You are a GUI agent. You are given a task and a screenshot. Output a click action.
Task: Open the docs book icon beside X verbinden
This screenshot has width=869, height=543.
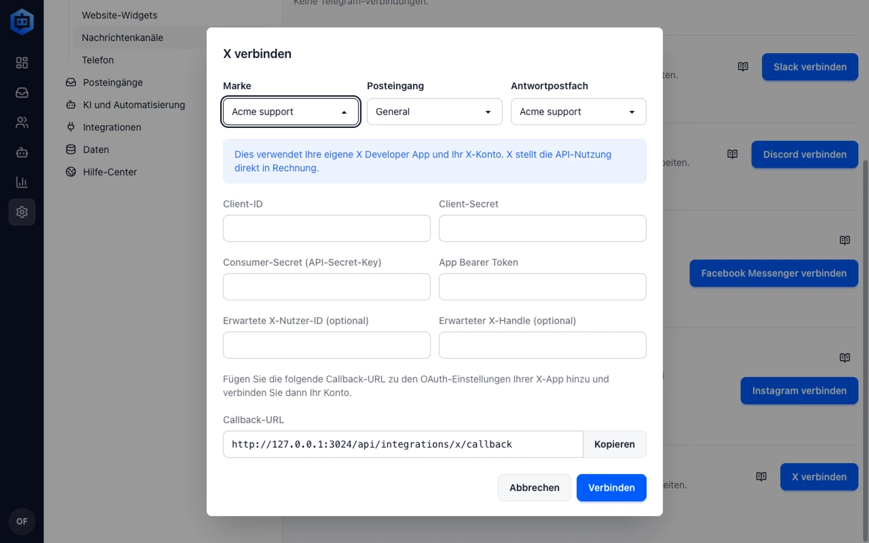tap(761, 477)
